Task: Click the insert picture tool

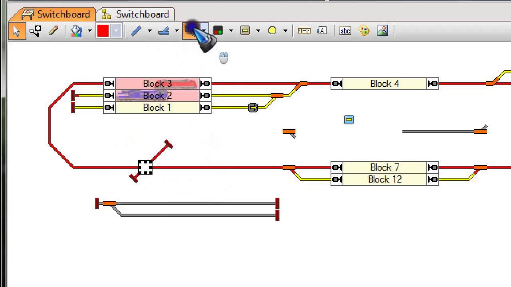Action: (382, 31)
